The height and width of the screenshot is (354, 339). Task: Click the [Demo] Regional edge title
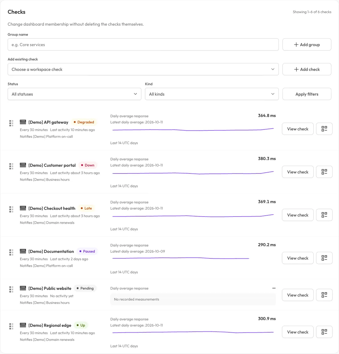pyautogui.click(x=50, y=325)
